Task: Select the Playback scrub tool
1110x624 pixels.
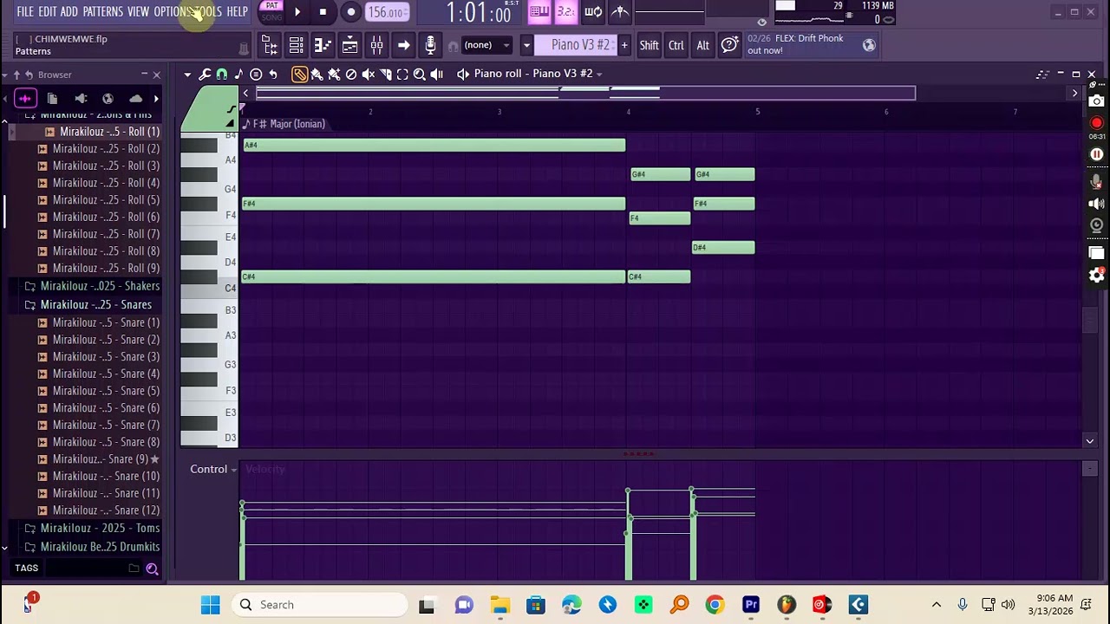Action: click(437, 75)
